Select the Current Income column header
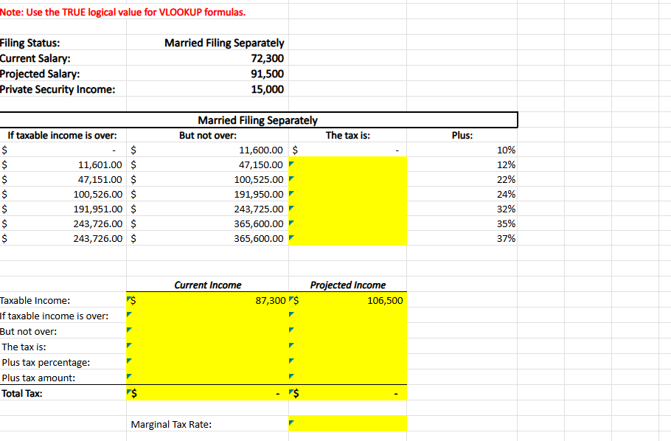 click(x=208, y=285)
